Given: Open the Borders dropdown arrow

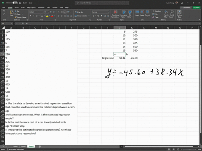Looking at the screenshot, I should coord(44,16).
